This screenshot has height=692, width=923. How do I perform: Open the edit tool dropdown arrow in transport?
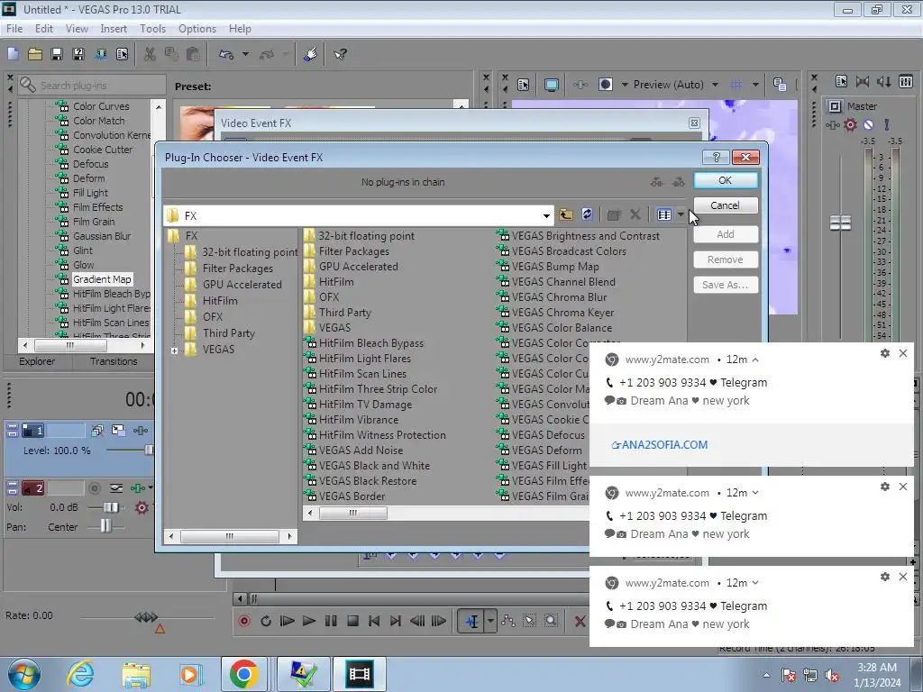point(490,621)
